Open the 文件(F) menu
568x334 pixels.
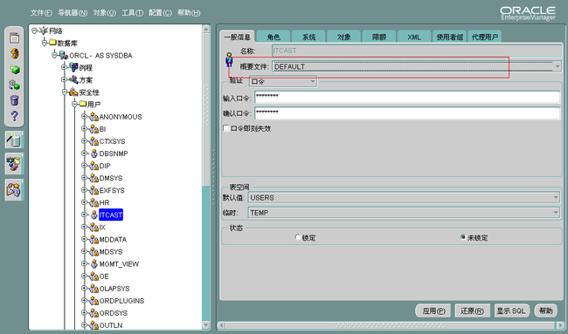[x=41, y=13]
